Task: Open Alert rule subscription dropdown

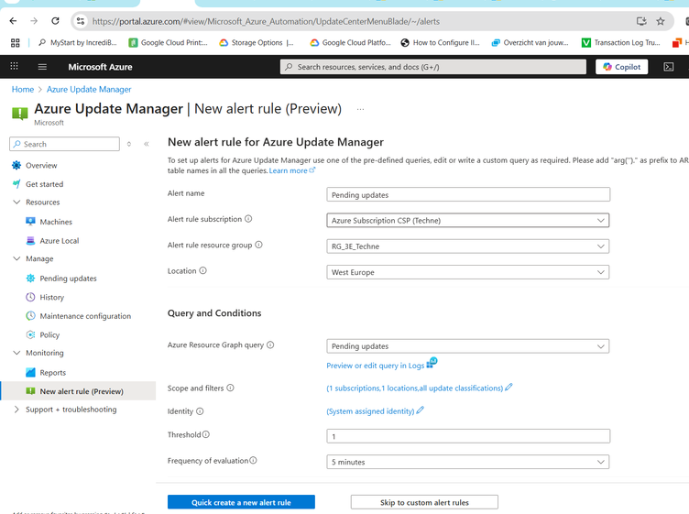Action: [x=468, y=220]
